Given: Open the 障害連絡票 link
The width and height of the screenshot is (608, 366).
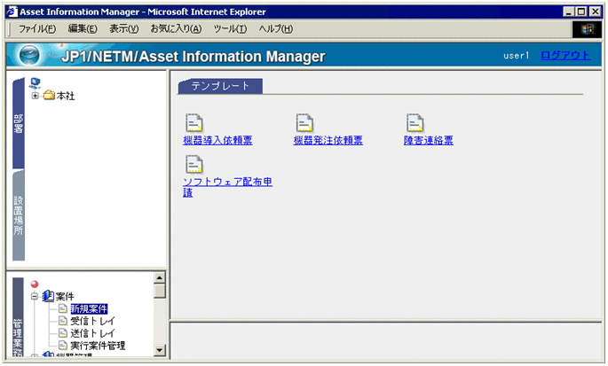Looking at the screenshot, I should click(429, 140).
